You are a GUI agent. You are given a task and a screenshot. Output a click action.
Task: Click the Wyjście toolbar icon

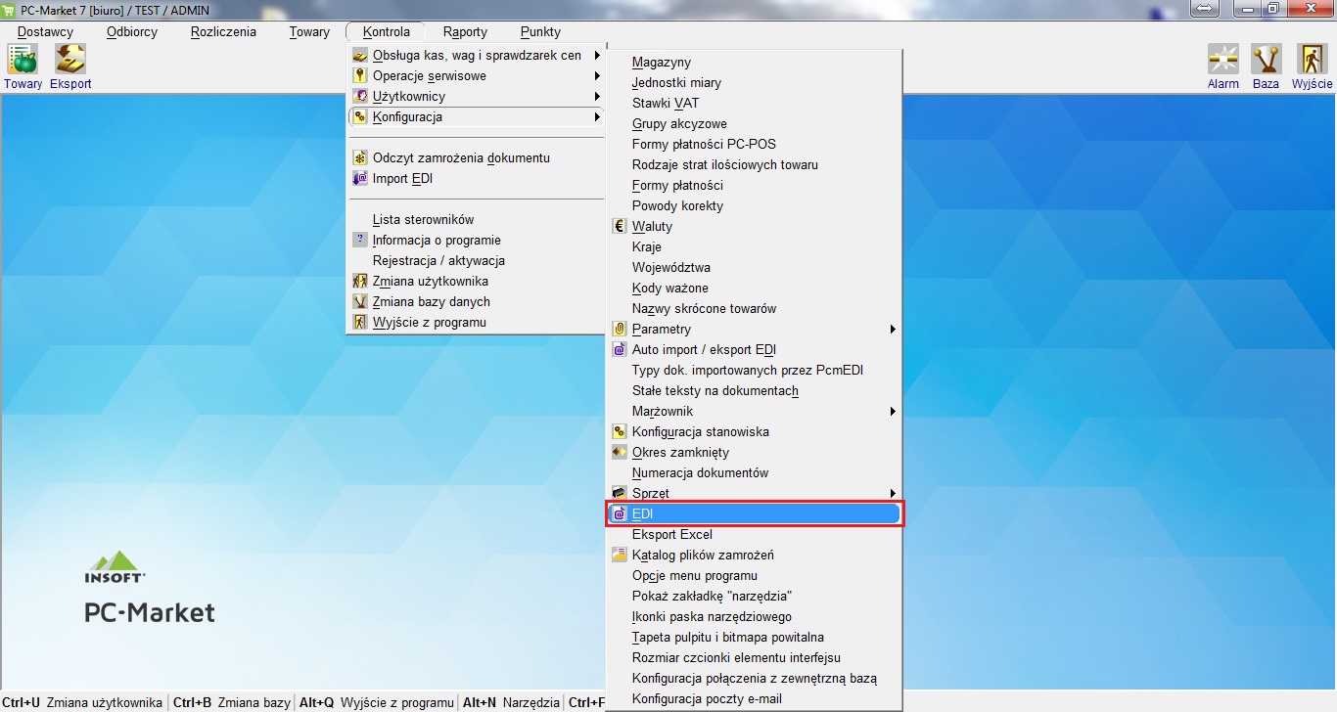(x=1312, y=60)
